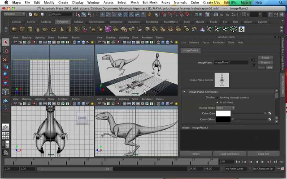
Task: Select the Universal Manipulator tool
Action: (x=5, y=91)
